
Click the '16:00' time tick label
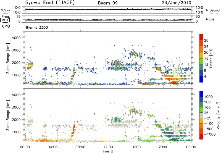(136, 147)
